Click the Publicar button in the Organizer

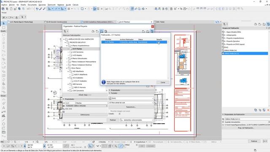(x=113, y=120)
